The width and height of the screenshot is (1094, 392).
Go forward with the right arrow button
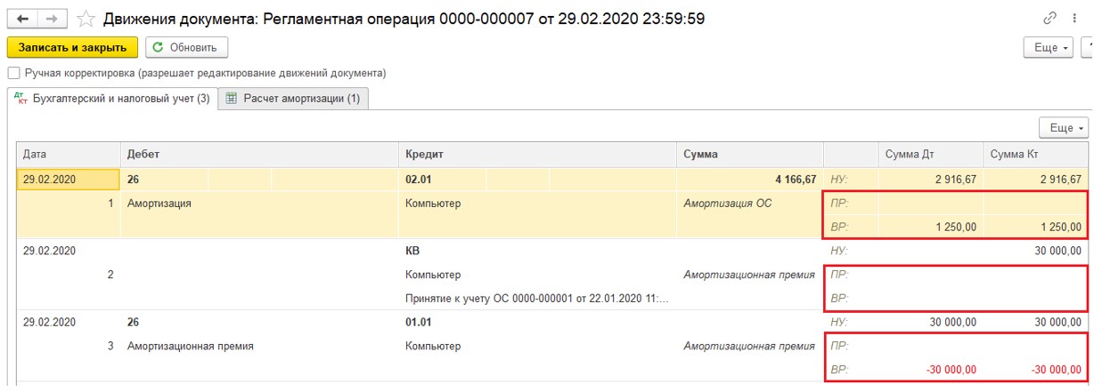(51, 18)
